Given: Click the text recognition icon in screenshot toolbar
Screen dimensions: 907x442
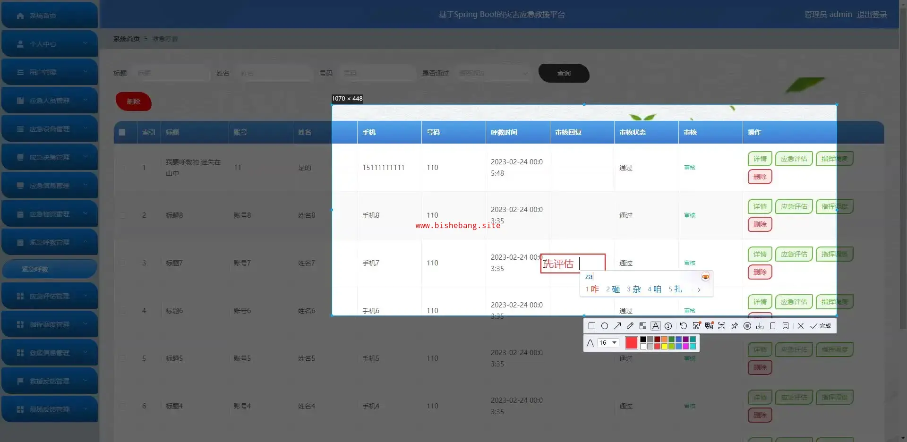Looking at the screenshot, I should coord(722,326).
